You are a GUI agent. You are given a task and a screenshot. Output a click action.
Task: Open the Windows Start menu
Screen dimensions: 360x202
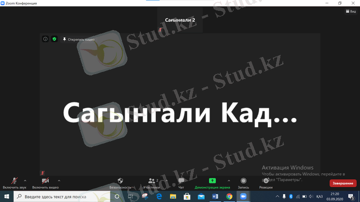point(7,197)
